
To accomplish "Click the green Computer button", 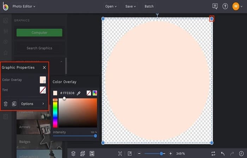I will click(40, 33).
